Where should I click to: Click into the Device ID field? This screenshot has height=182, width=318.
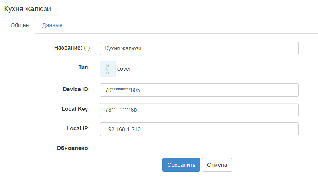click(x=199, y=90)
